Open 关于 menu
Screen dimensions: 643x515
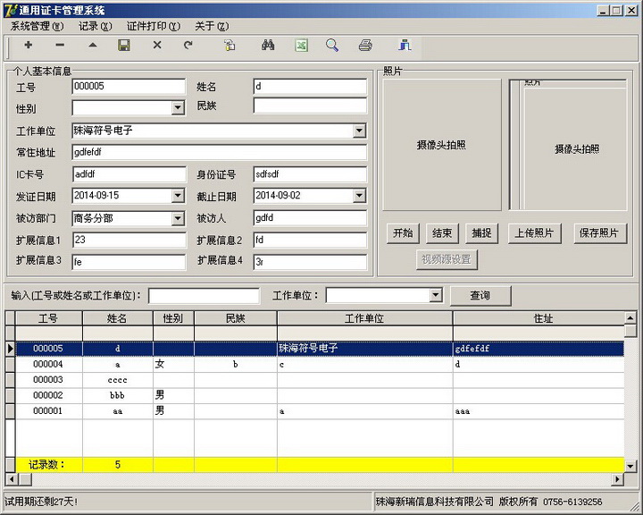(212, 26)
